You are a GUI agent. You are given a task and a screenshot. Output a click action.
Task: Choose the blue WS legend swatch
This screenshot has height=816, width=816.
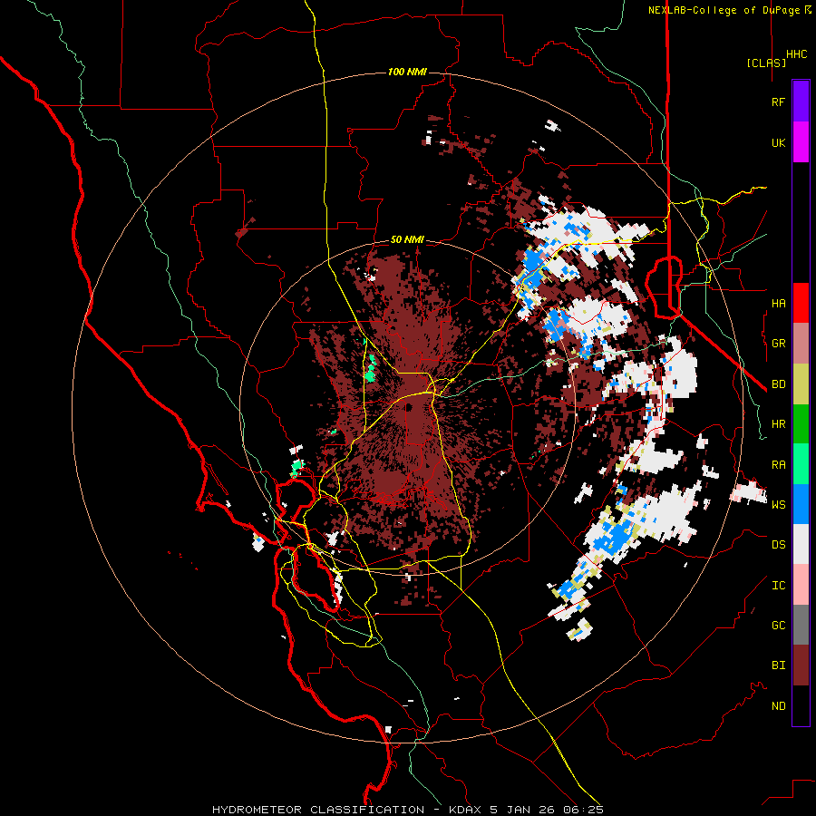[801, 504]
